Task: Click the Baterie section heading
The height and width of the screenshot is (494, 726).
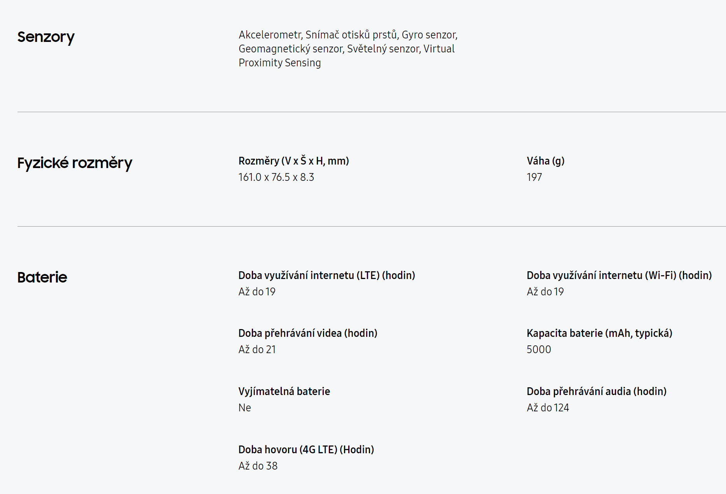Action: [42, 277]
